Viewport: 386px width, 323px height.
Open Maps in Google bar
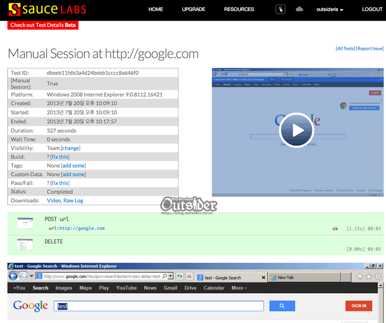[x=85, y=288]
